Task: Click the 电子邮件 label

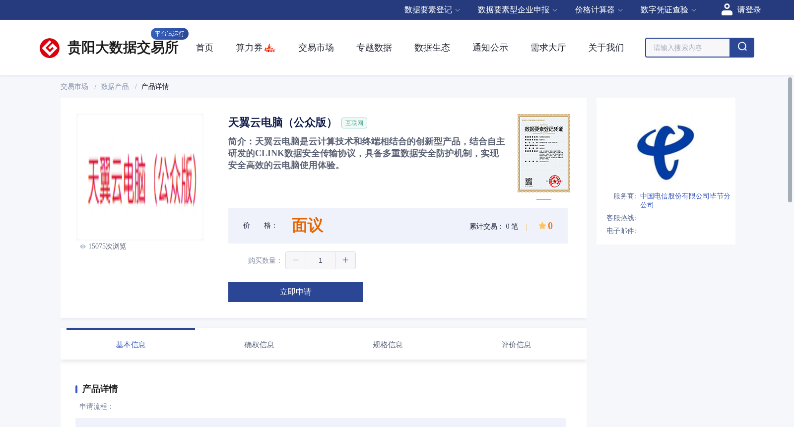Action: (x=621, y=231)
